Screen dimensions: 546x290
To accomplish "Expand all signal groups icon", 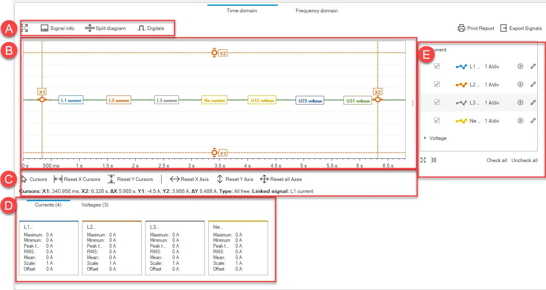I will (x=423, y=160).
